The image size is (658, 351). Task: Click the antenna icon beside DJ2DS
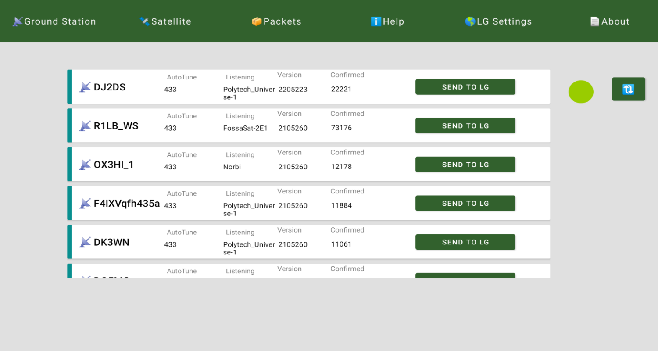point(85,87)
